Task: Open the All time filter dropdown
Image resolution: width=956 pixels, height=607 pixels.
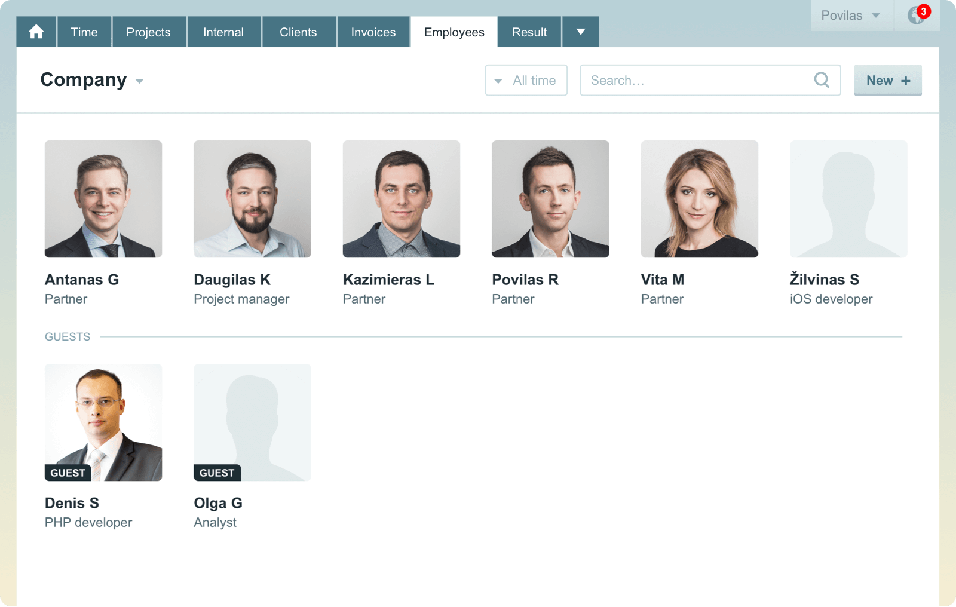Action: (x=526, y=79)
